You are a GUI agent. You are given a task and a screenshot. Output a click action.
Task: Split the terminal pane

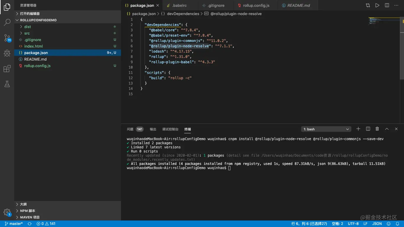click(368, 129)
